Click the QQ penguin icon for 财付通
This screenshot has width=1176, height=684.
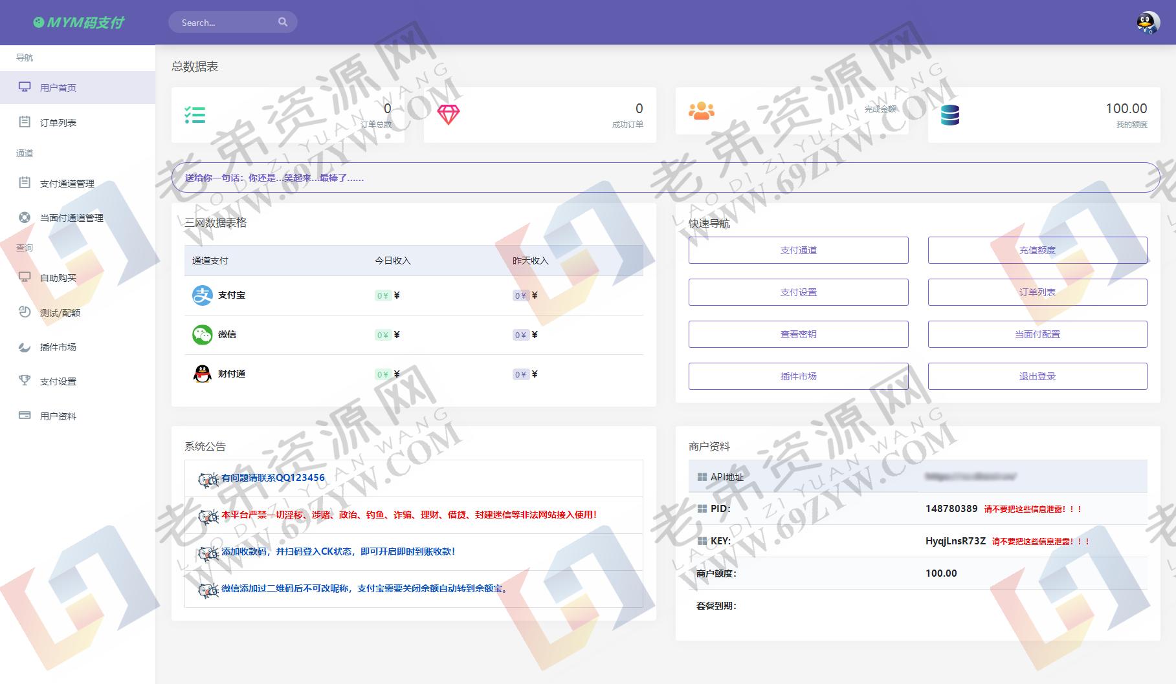(x=203, y=374)
